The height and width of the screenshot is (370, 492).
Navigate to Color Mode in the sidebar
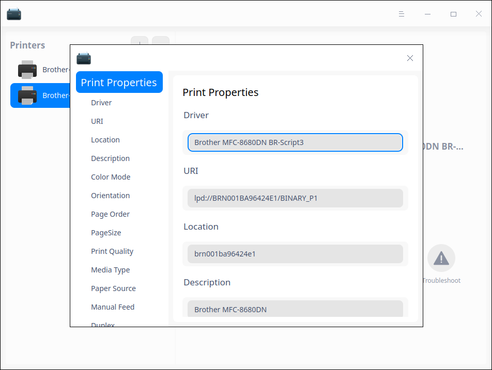[x=111, y=177]
